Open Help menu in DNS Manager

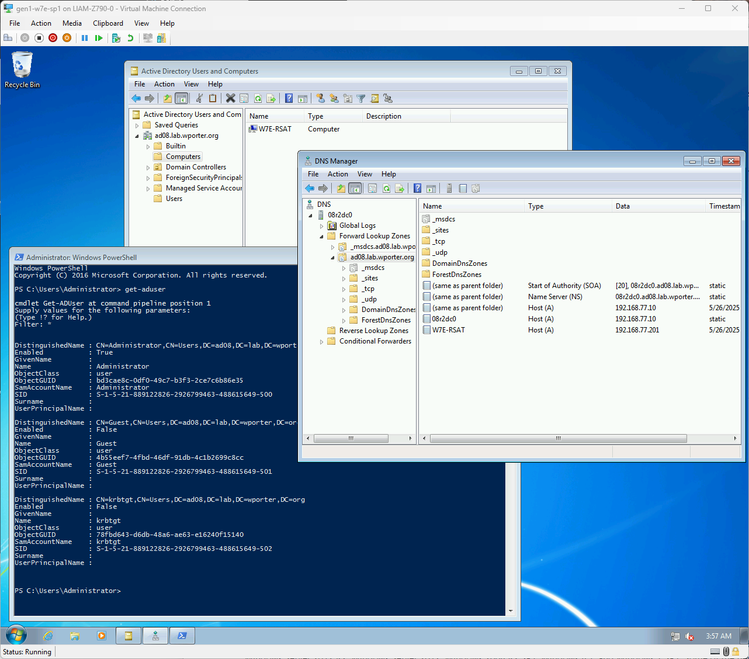click(x=389, y=174)
